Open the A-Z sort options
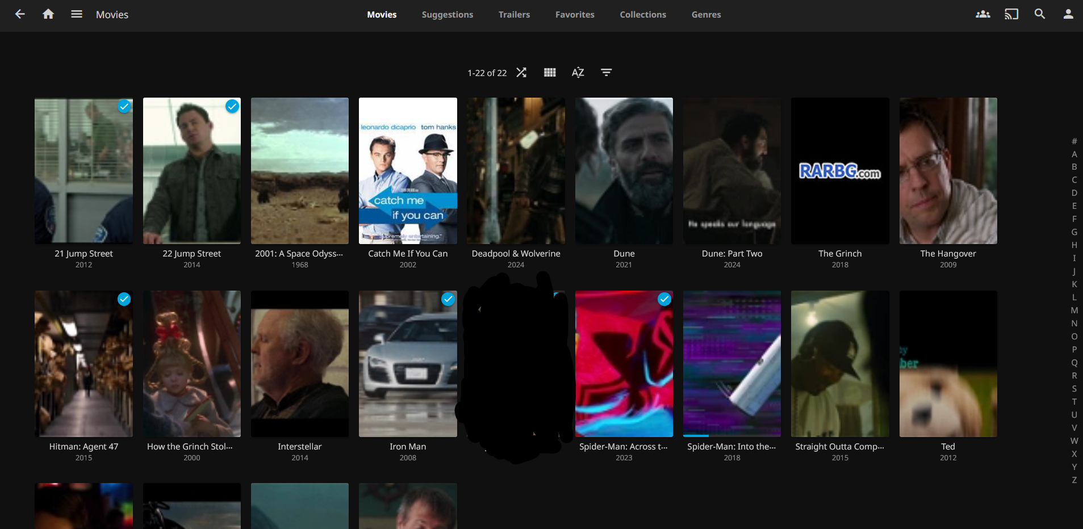This screenshot has width=1083, height=529. pos(578,73)
